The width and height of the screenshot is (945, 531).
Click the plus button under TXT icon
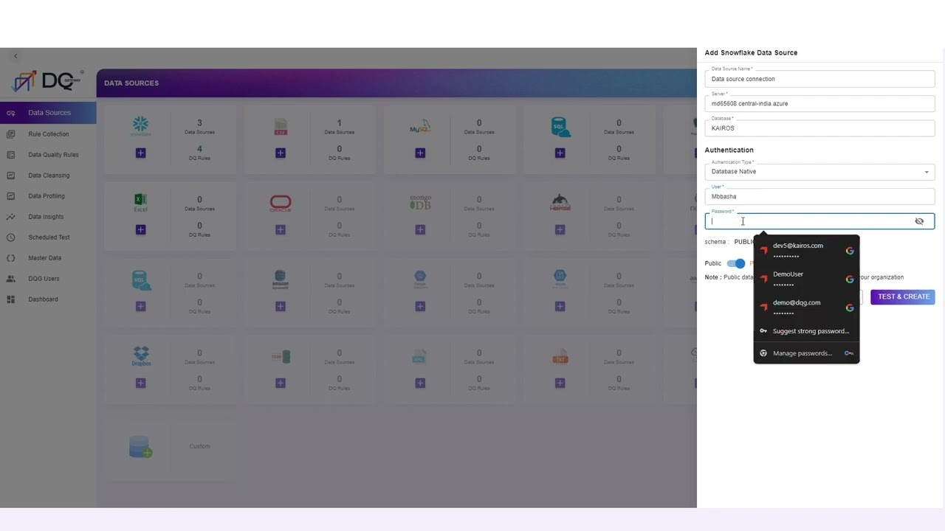coord(560,383)
